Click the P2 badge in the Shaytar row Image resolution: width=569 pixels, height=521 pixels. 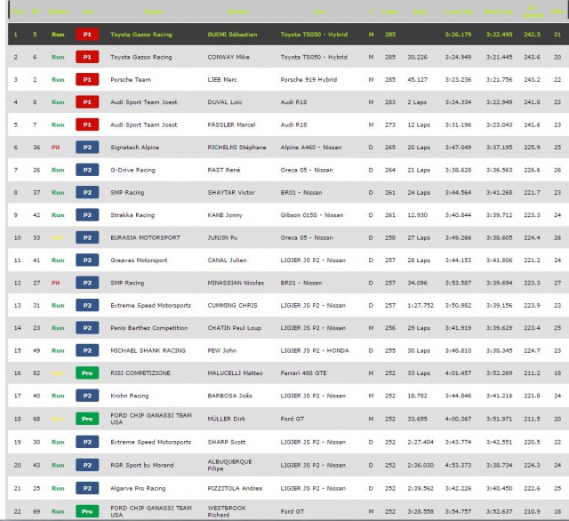coord(87,192)
